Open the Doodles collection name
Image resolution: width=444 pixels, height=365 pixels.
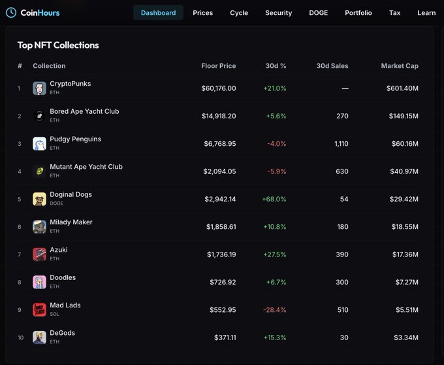pos(63,277)
